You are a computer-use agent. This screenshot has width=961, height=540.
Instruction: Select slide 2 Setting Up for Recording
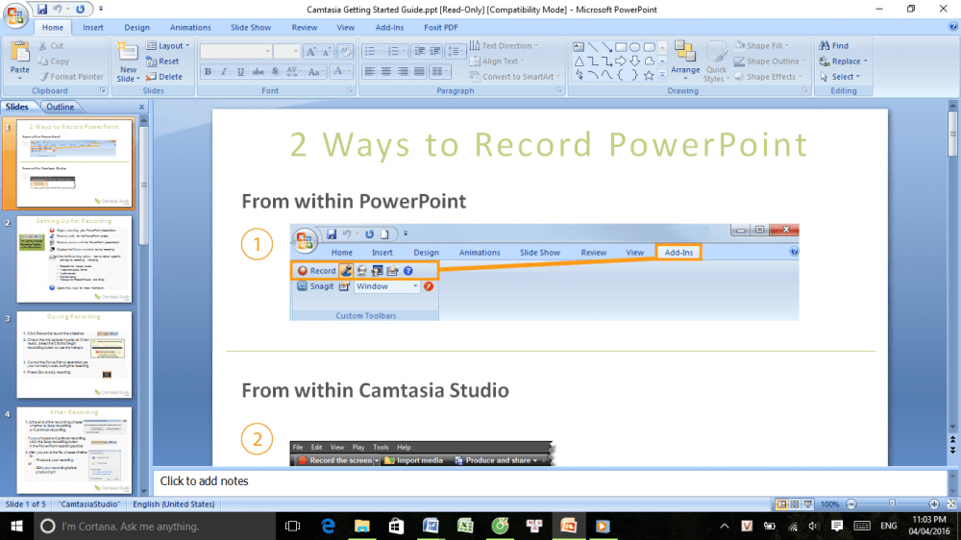[x=74, y=258]
